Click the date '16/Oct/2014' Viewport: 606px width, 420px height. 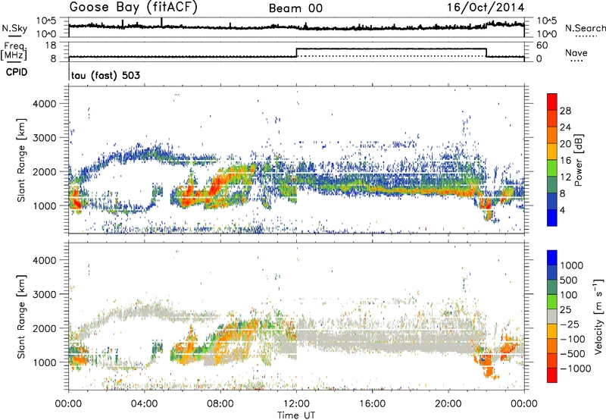pyautogui.click(x=486, y=8)
